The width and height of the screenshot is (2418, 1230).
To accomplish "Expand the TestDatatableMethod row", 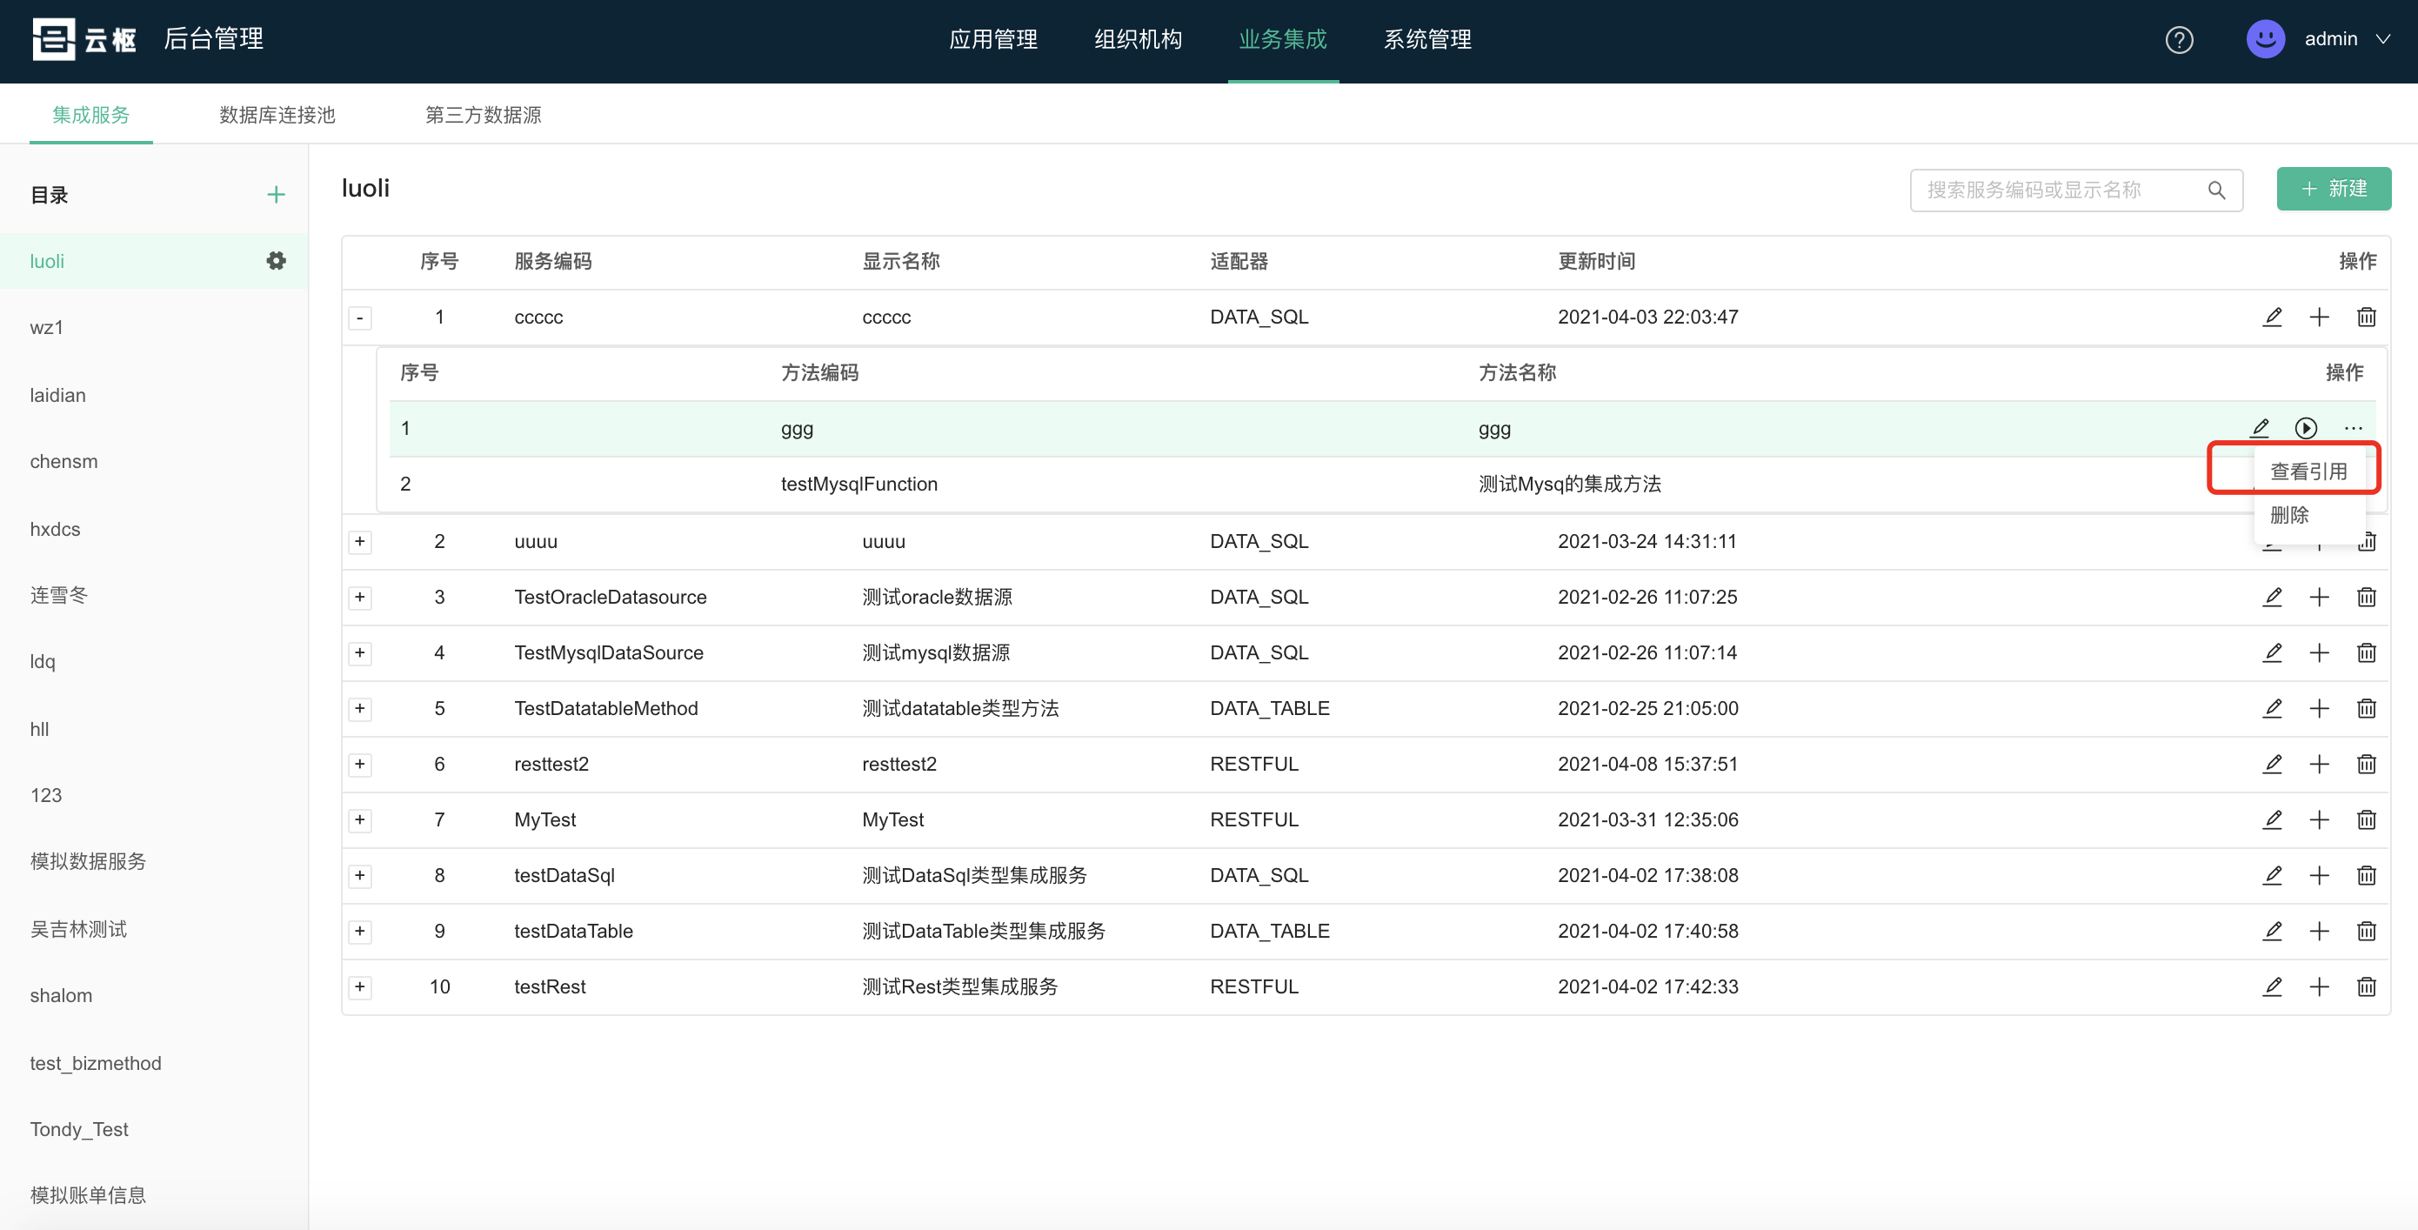I will pos(359,708).
